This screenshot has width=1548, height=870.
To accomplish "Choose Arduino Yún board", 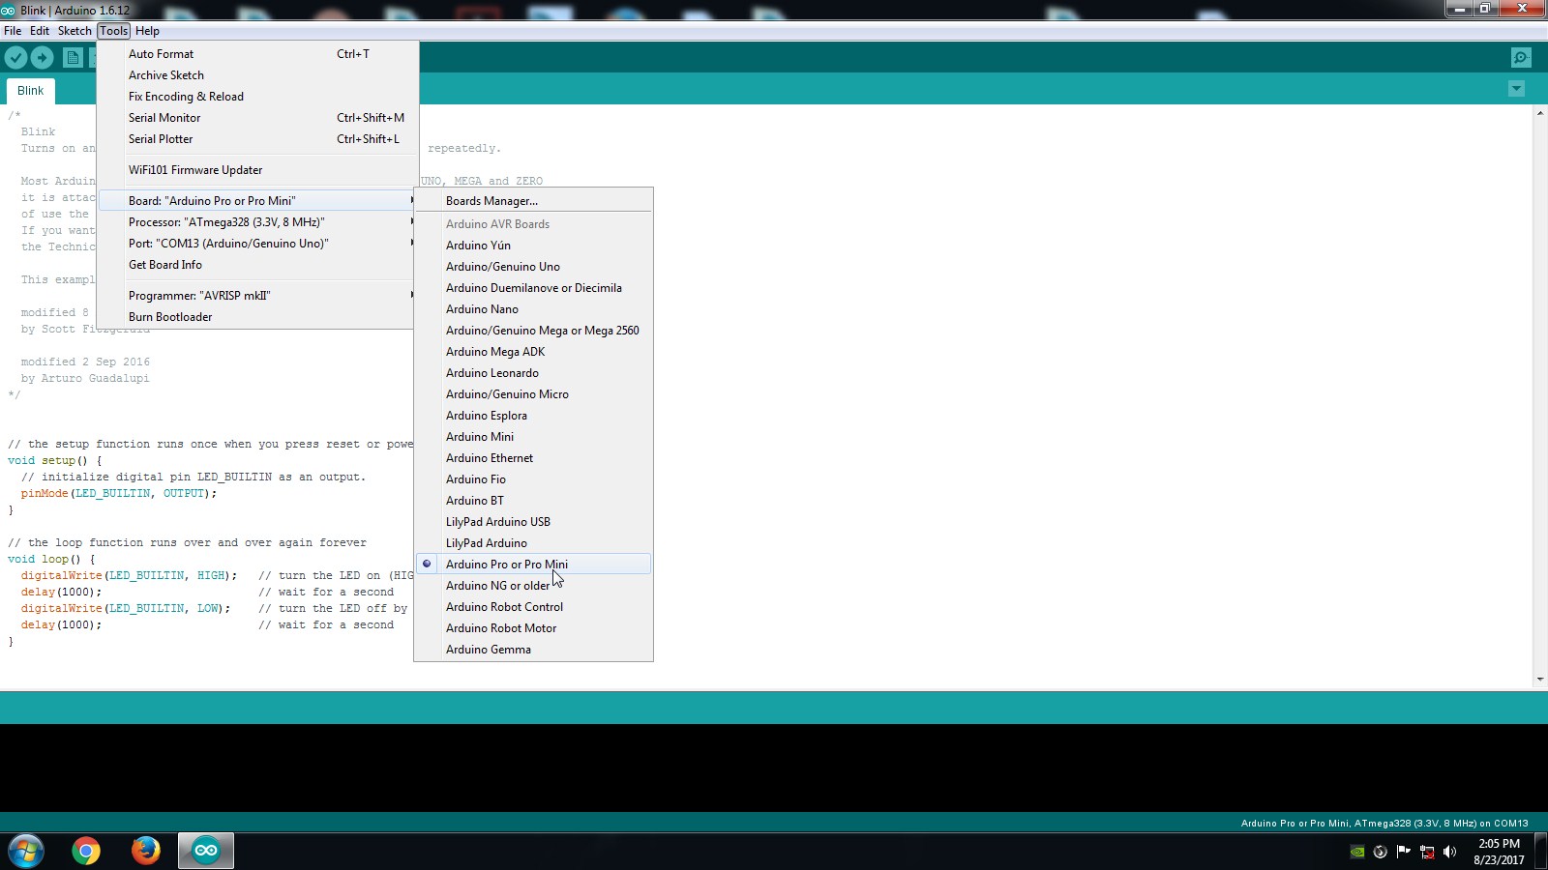I will (533, 246).
